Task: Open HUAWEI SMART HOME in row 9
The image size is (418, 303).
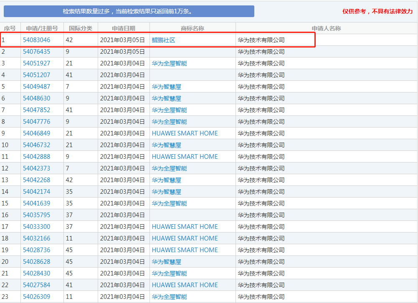Action: coord(185,133)
